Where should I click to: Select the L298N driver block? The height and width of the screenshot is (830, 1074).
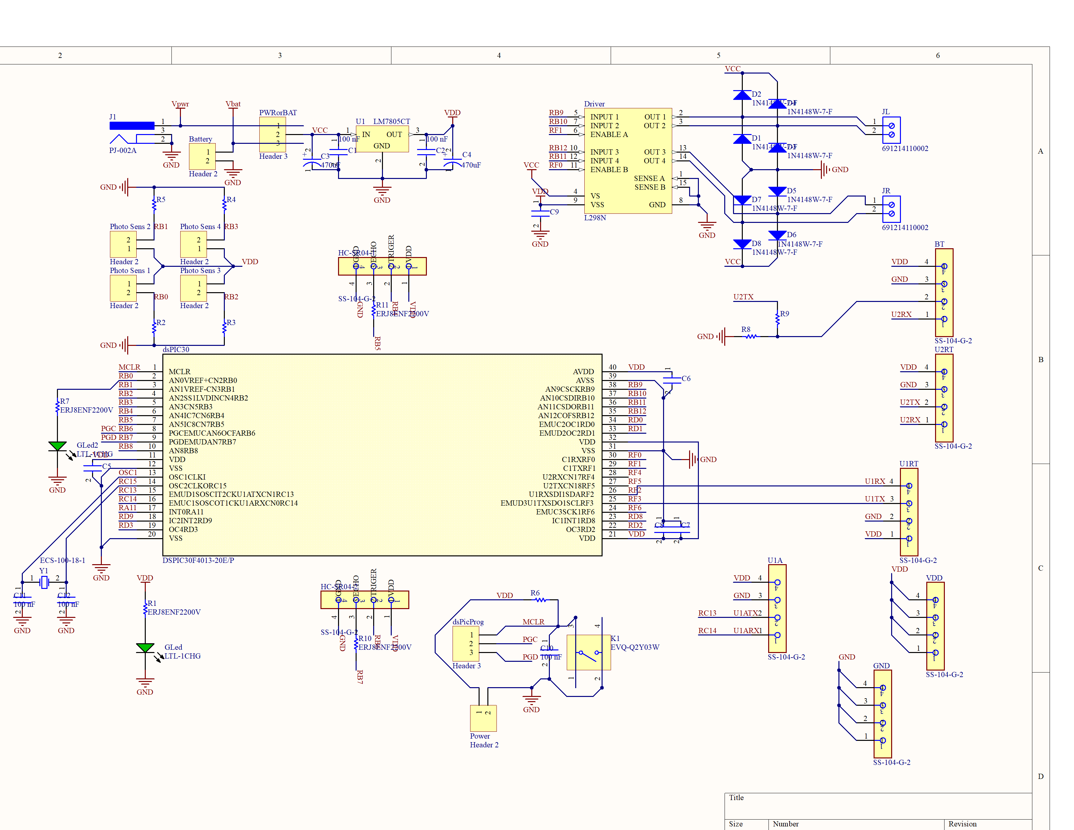click(628, 161)
